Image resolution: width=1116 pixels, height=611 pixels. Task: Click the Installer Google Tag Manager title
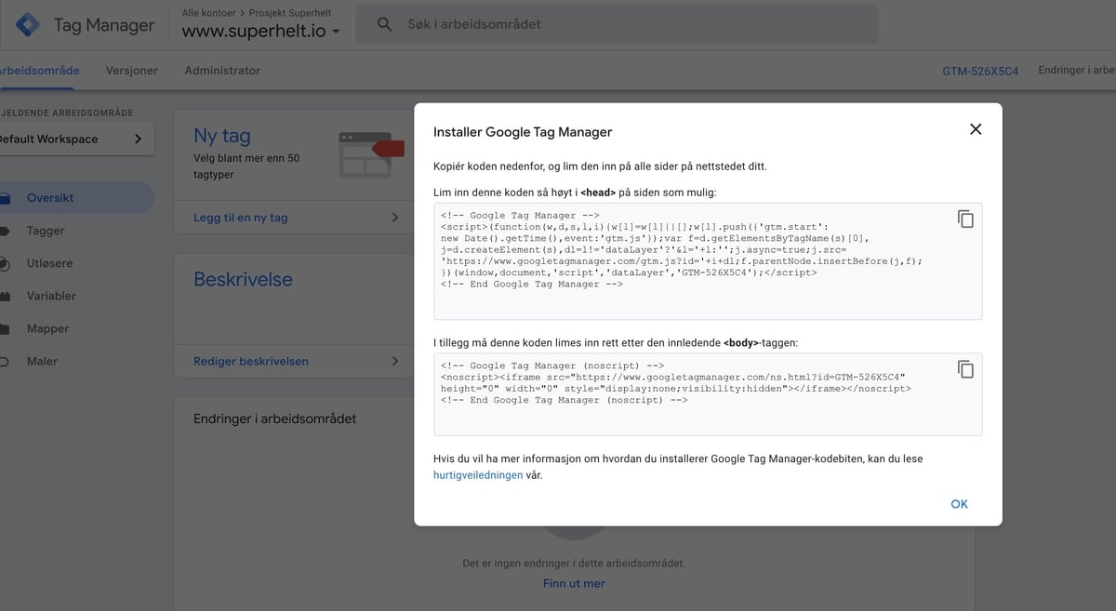[523, 132]
